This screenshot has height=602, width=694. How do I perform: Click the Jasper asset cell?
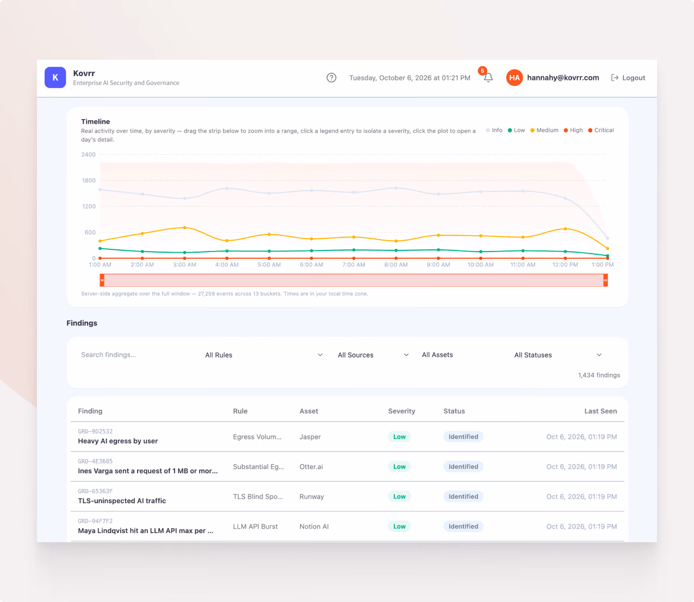310,437
